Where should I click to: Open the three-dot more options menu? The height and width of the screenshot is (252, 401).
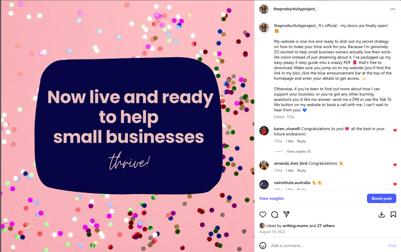pos(393,9)
